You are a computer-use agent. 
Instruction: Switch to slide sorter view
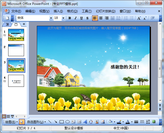click(8, 116)
